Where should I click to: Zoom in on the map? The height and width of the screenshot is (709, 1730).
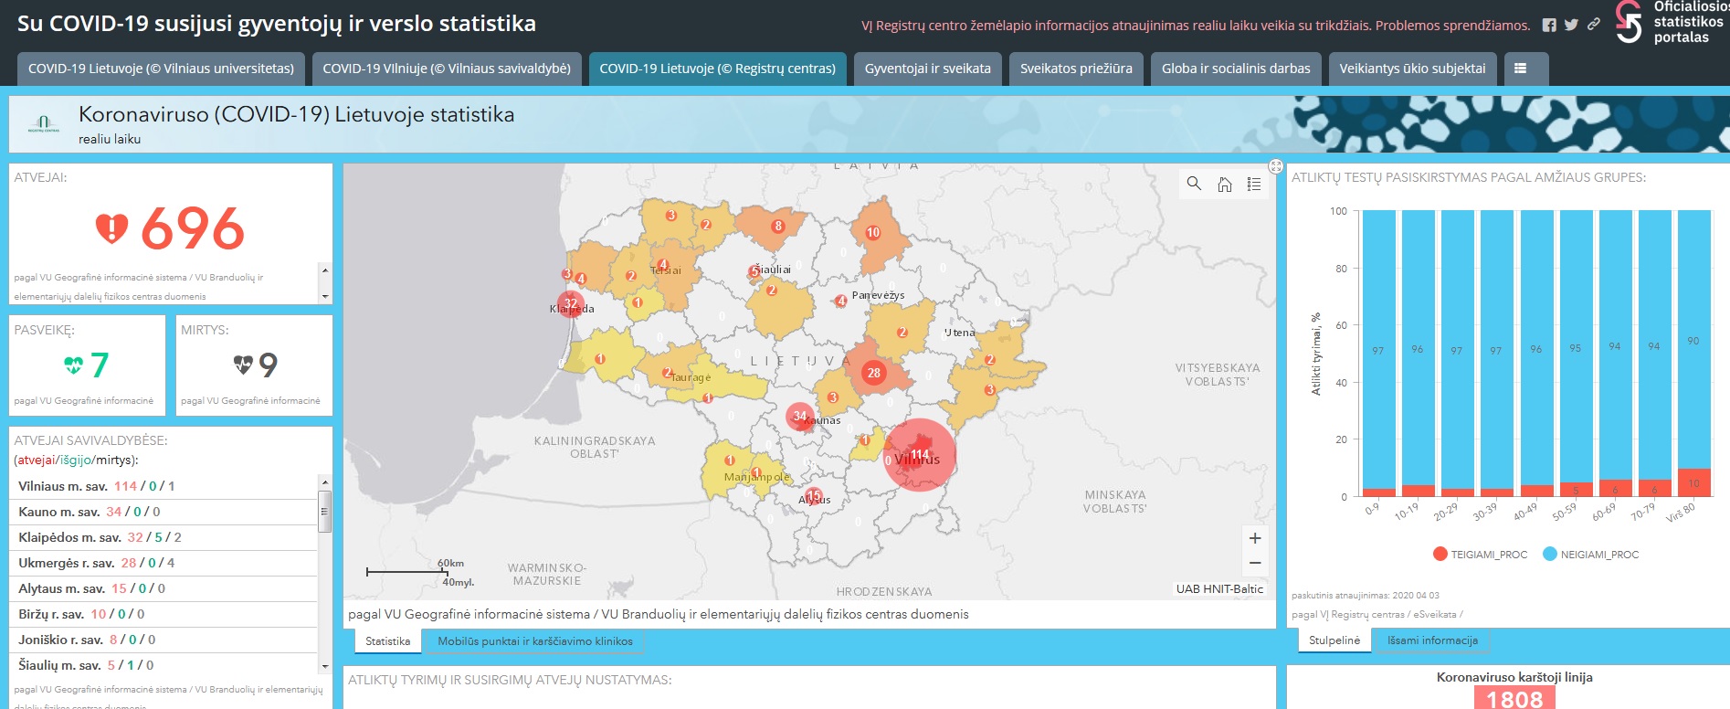pos(1255,538)
